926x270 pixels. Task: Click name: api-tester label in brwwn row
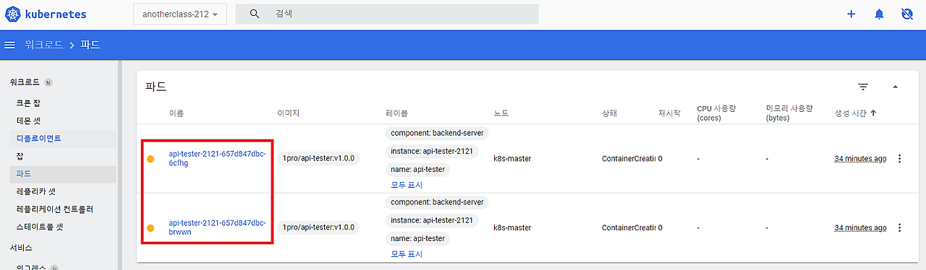click(x=418, y=238)
